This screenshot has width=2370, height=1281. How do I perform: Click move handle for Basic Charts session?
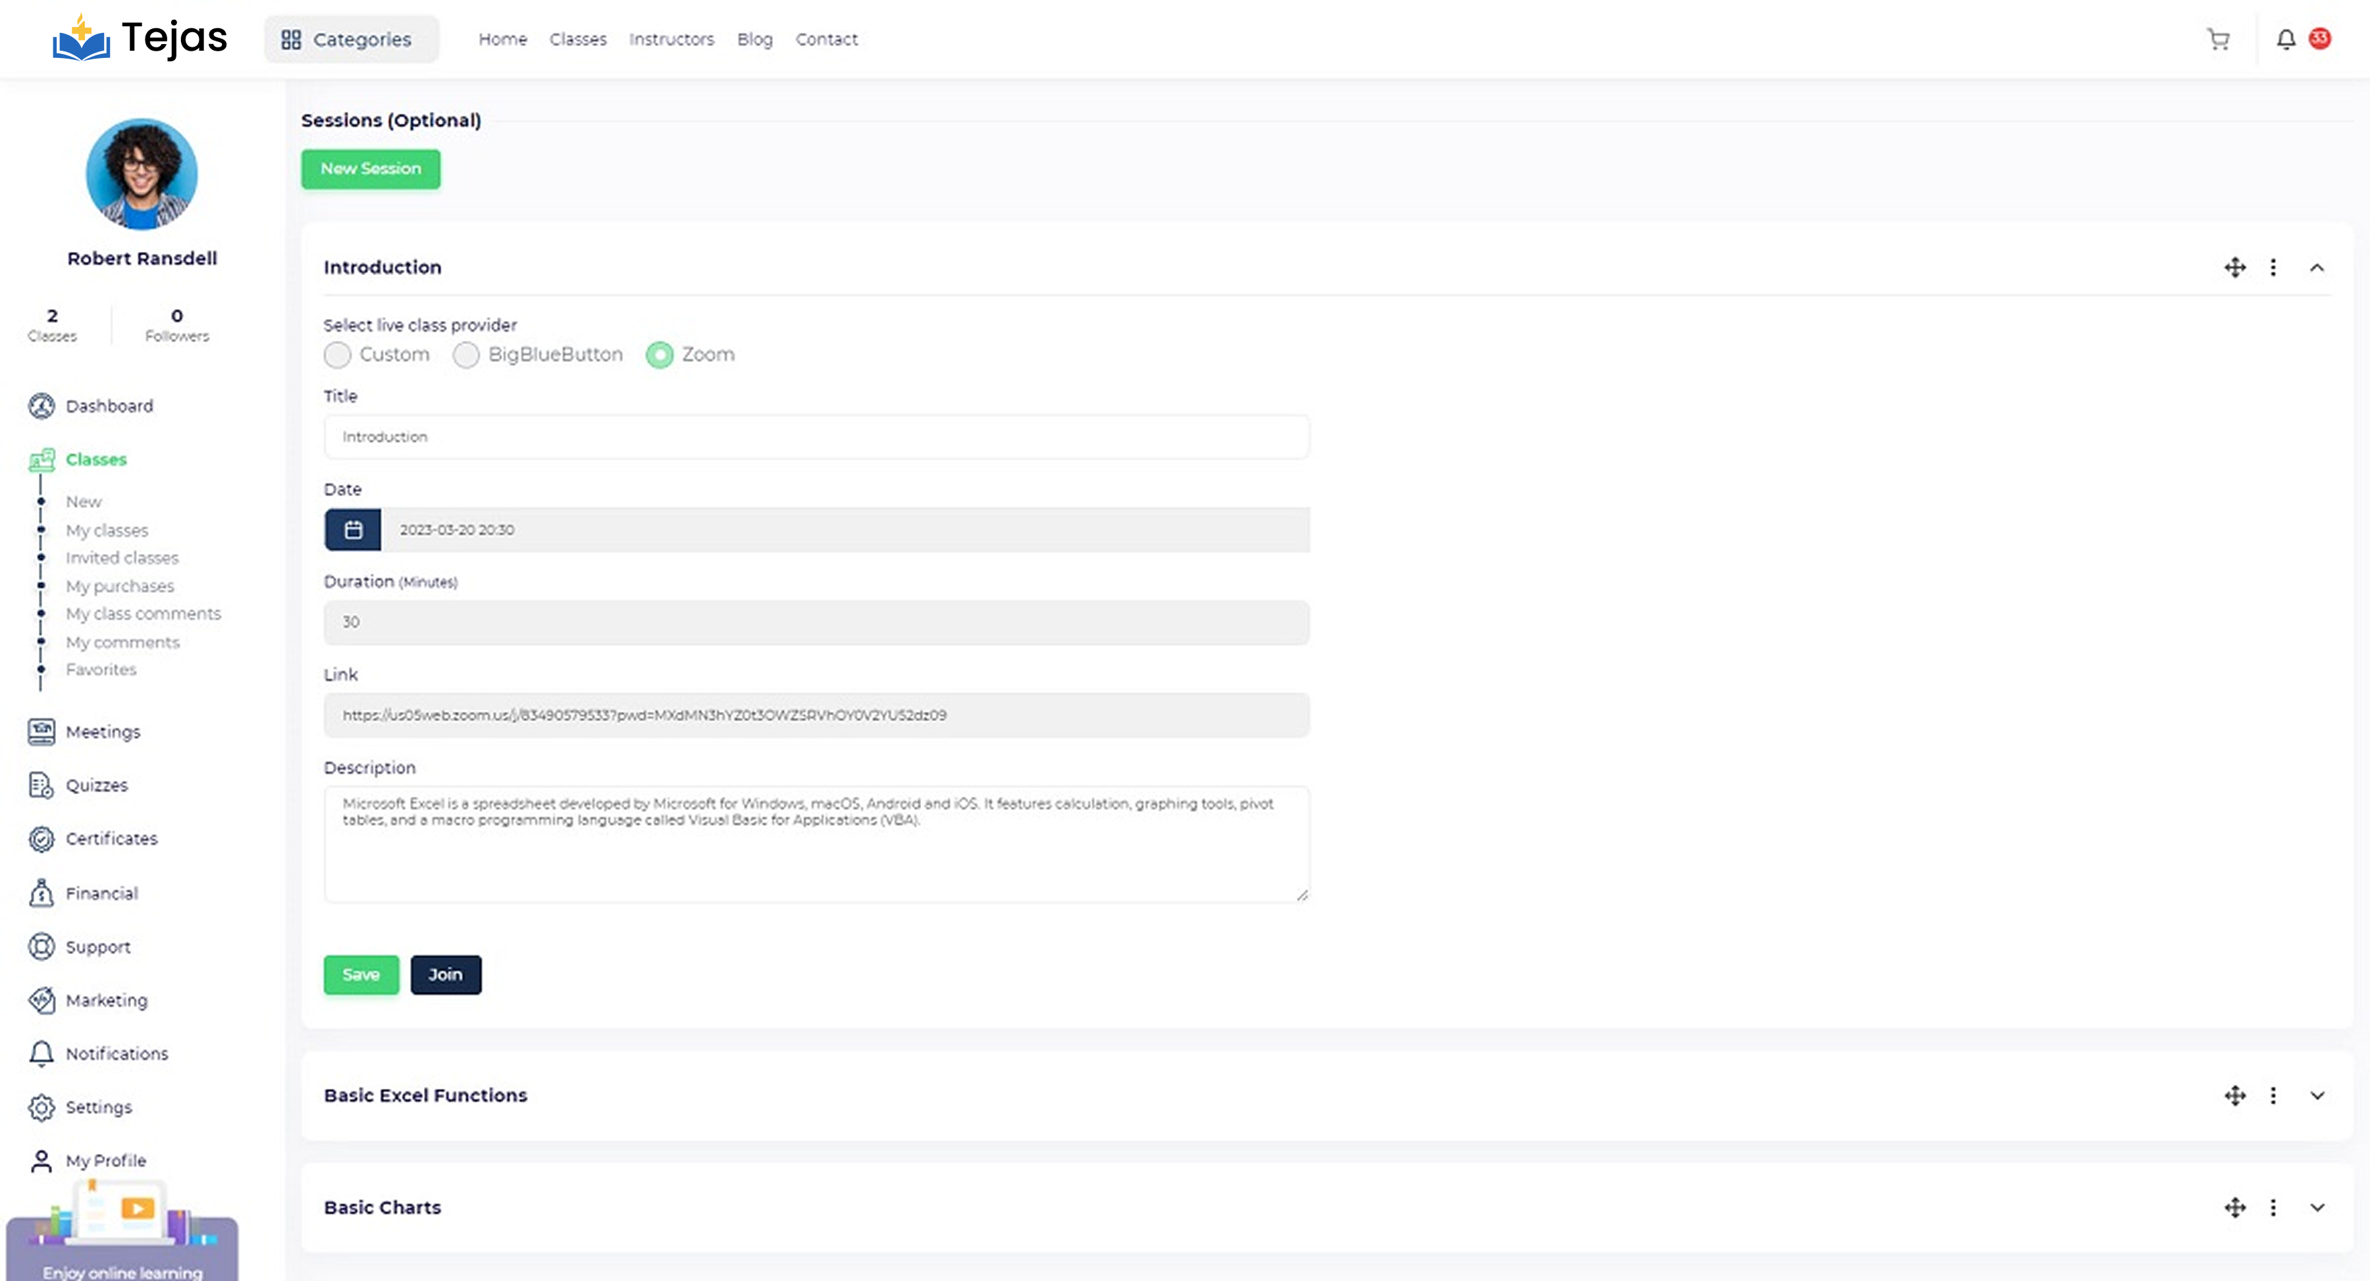click(2235, 1207)
